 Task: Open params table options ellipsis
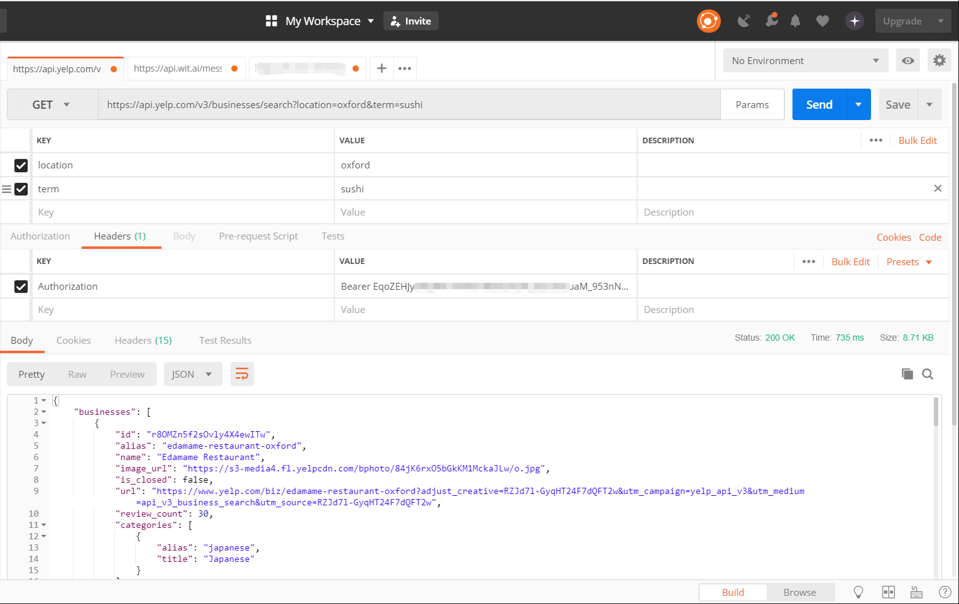pyautogui.click(x=876, y=140)
